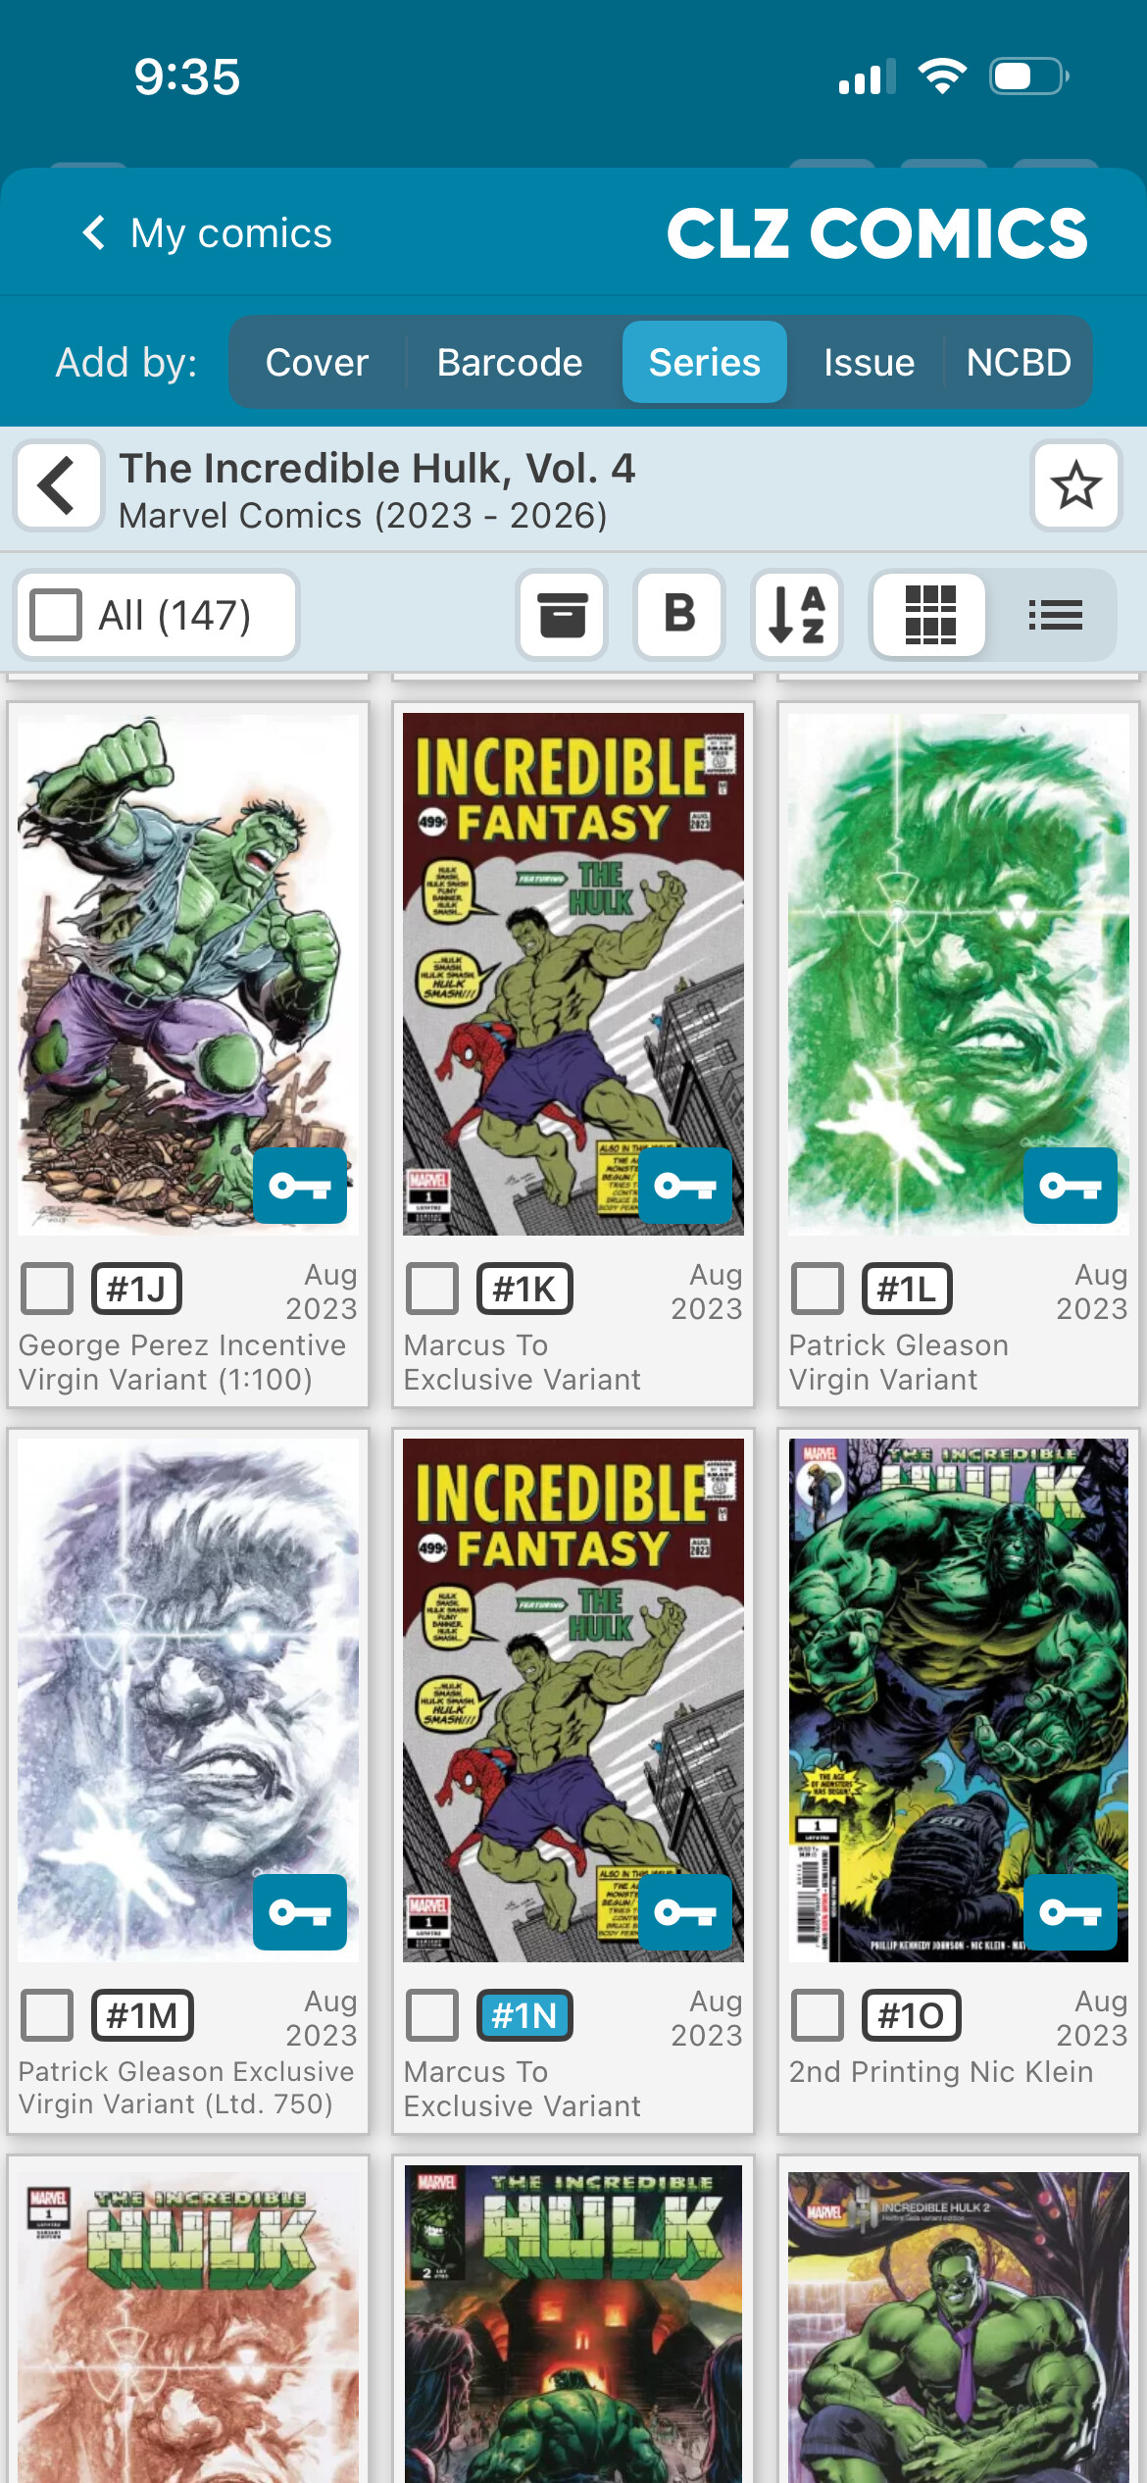The width and height of the screenshot is (1147, 2483).
Task: Tick the checkbox for issue #1K
Action: tap(432, 1288)
